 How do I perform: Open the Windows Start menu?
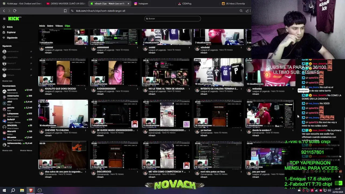coord(4,190)
